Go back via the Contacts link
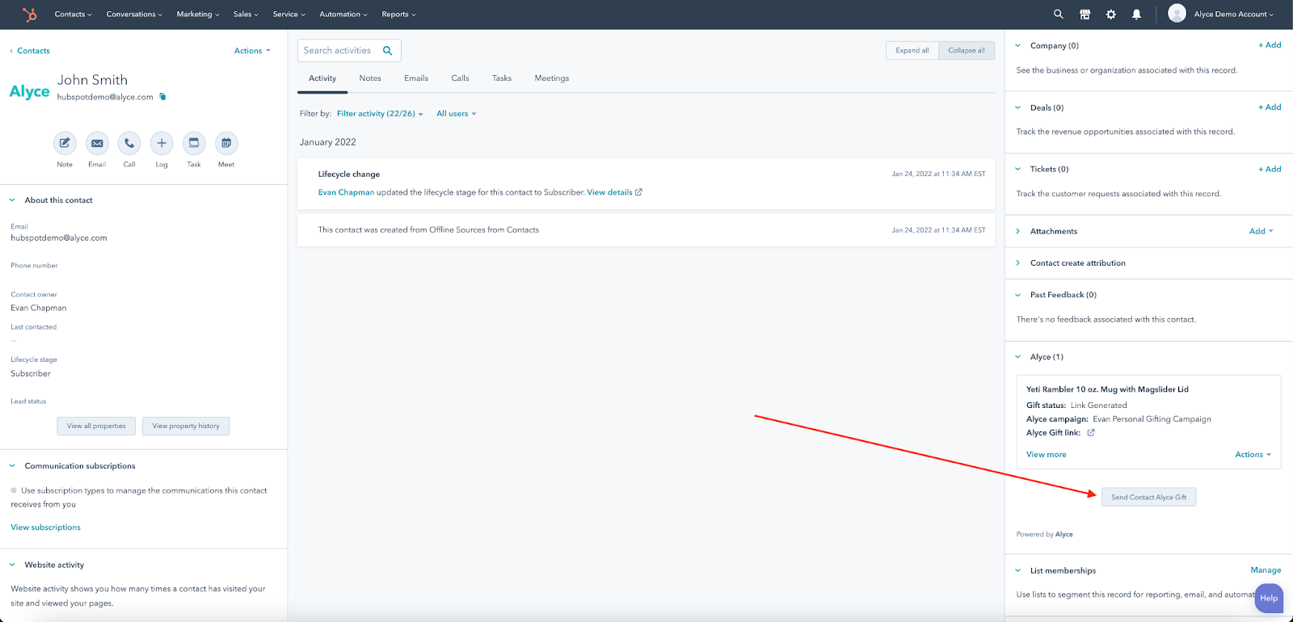This screenshot has height=622, width=1293. (30, 51)
